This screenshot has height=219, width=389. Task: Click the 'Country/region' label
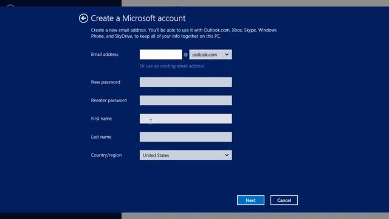(x=106, y=155)
